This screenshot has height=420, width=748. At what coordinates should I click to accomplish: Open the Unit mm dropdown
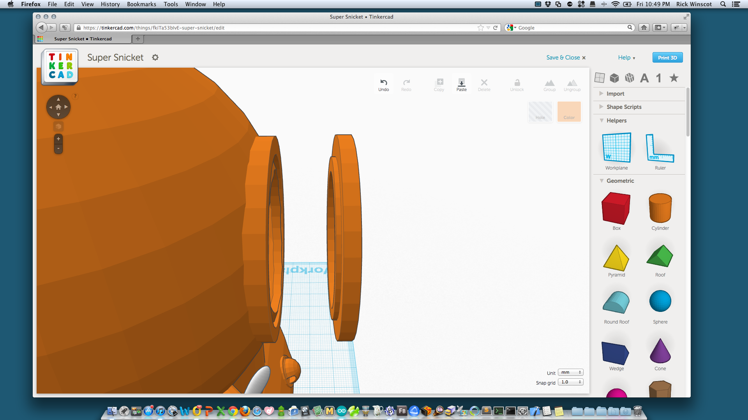point(571,373)
